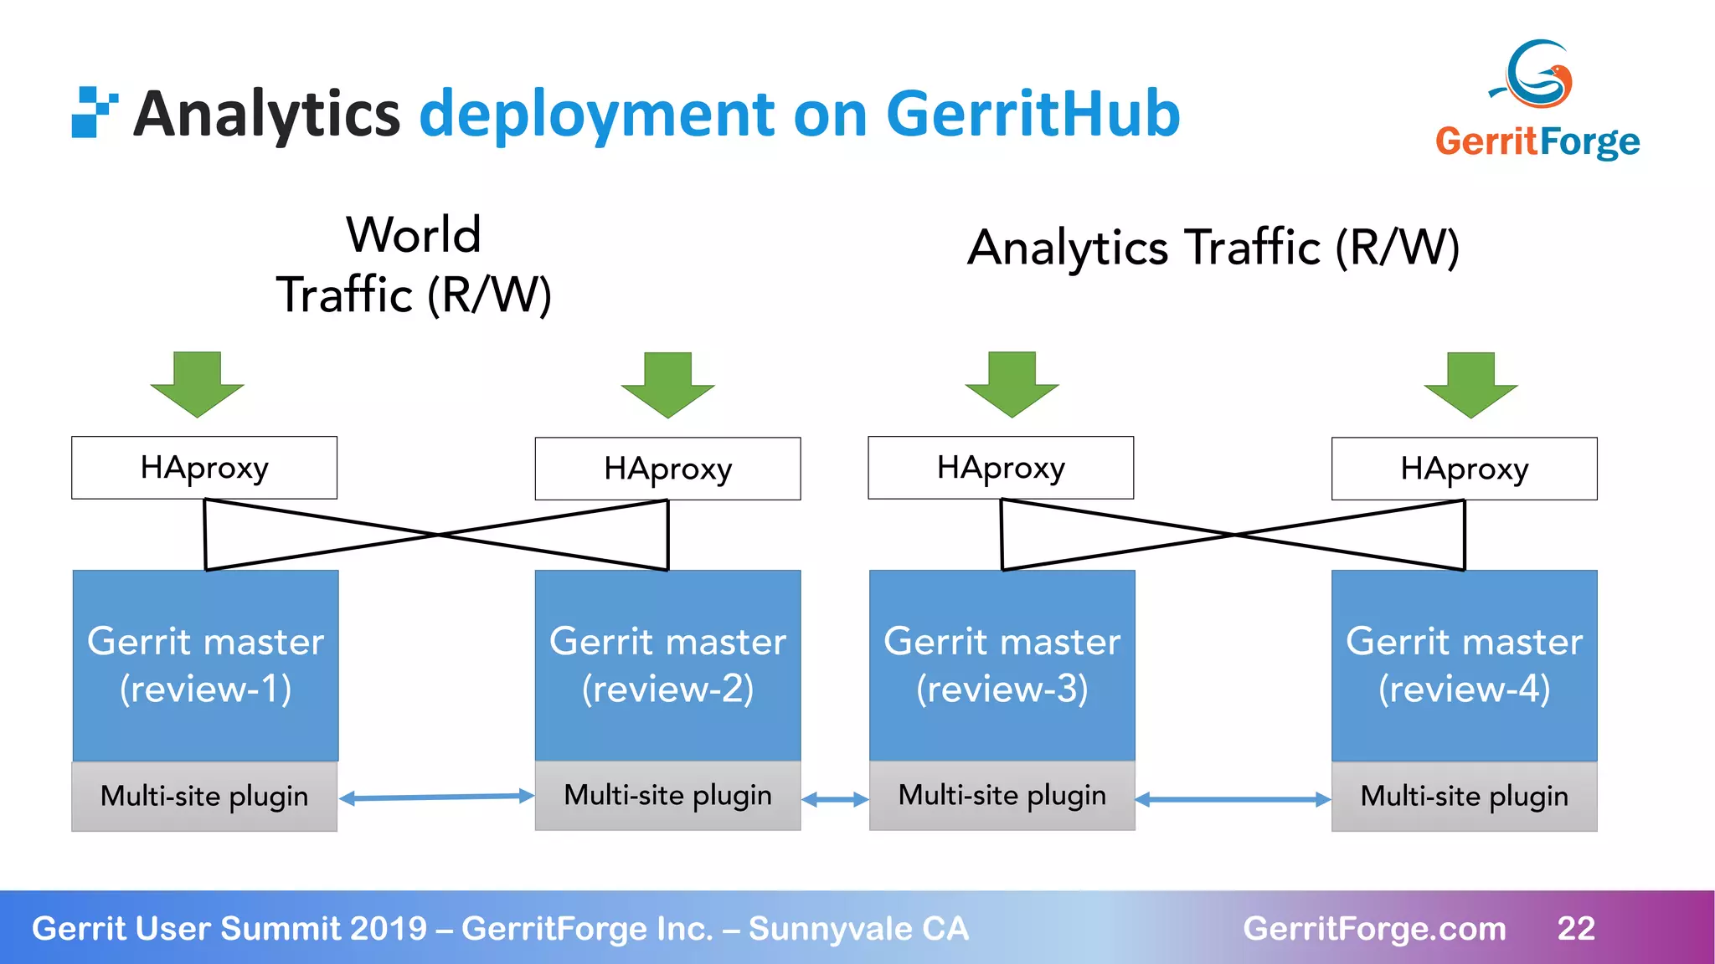Click the green arrow above review-4's HAproxy
Image resolution: width=1715 pixels, height=964 pixels.
point(1471,386)
